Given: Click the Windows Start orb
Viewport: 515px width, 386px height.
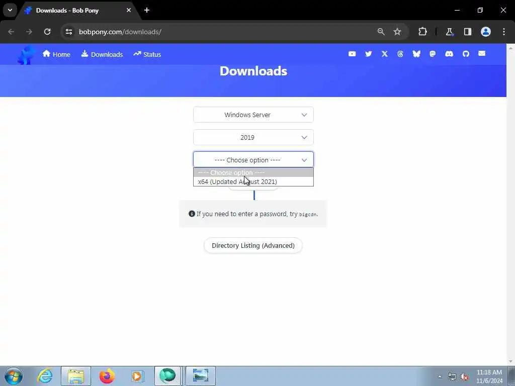Looking at the screenshot, I should click(x=14, y=376).
